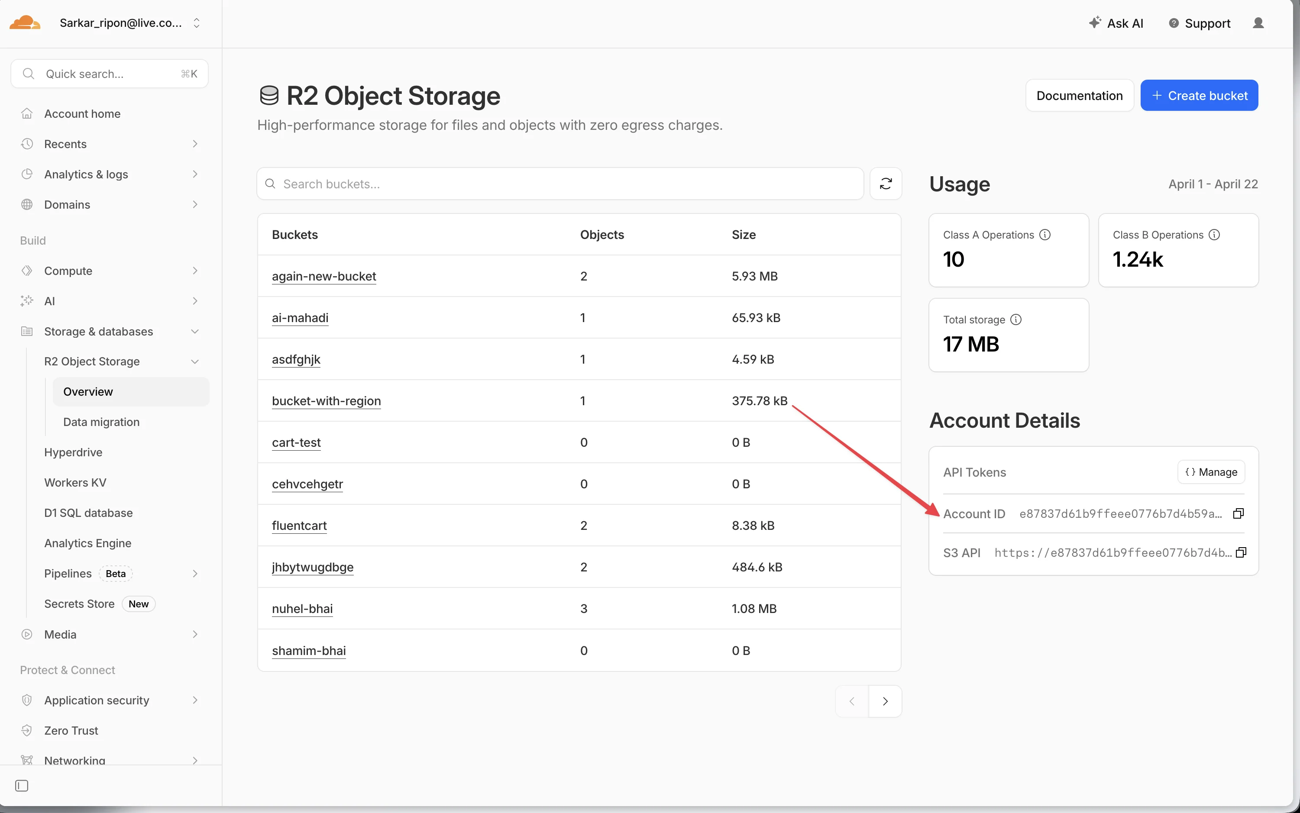This screenshot has width=1300, height=813.
Task: Copy the S3 API URL
Action: point(1241,552)
